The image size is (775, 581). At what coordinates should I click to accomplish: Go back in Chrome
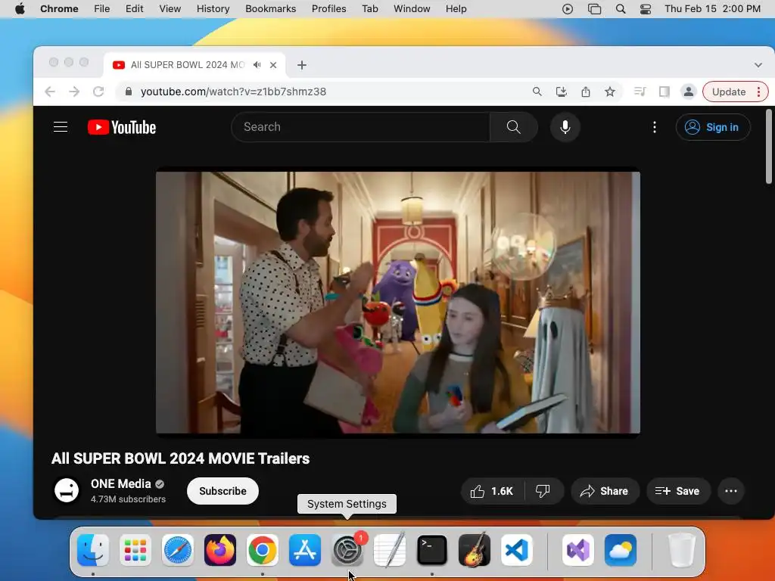[50, 92]
